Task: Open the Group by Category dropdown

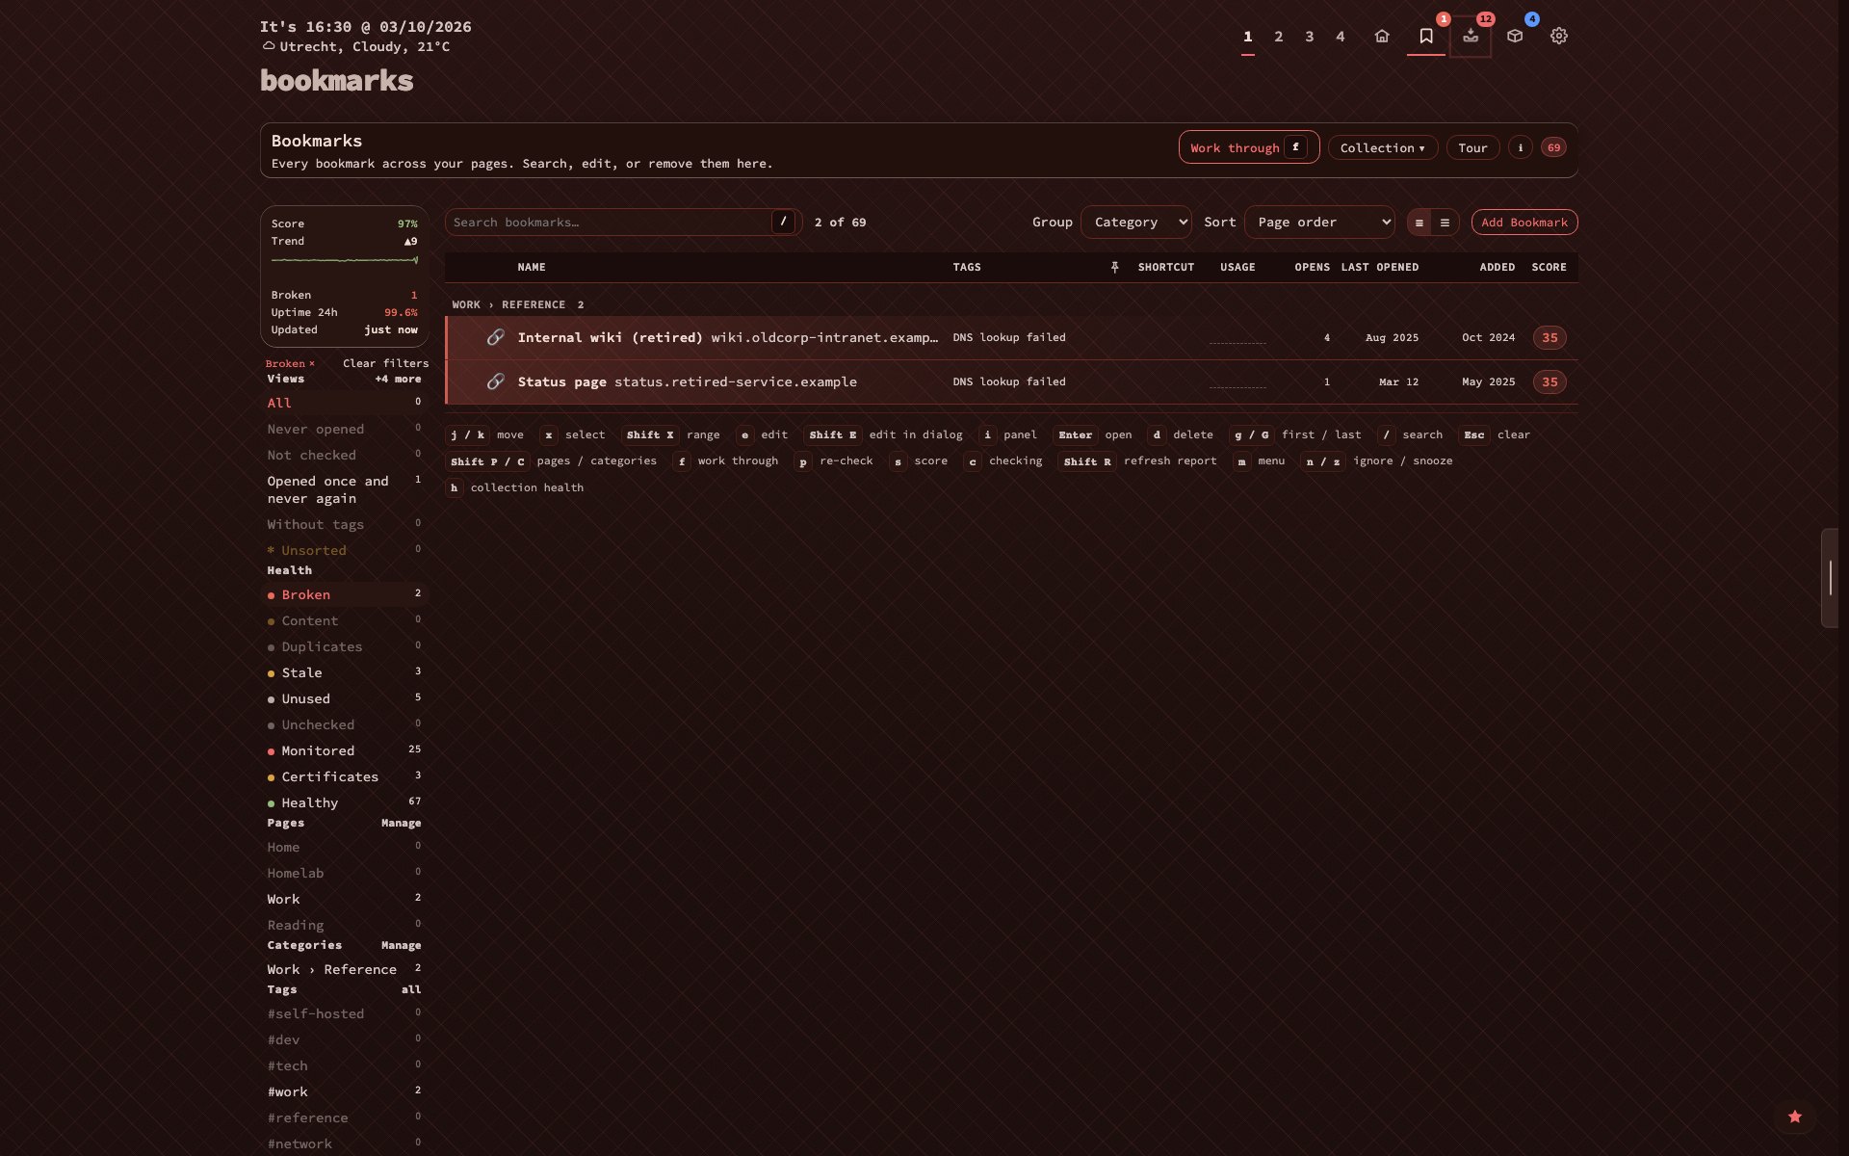Action: click(1136, 222)
